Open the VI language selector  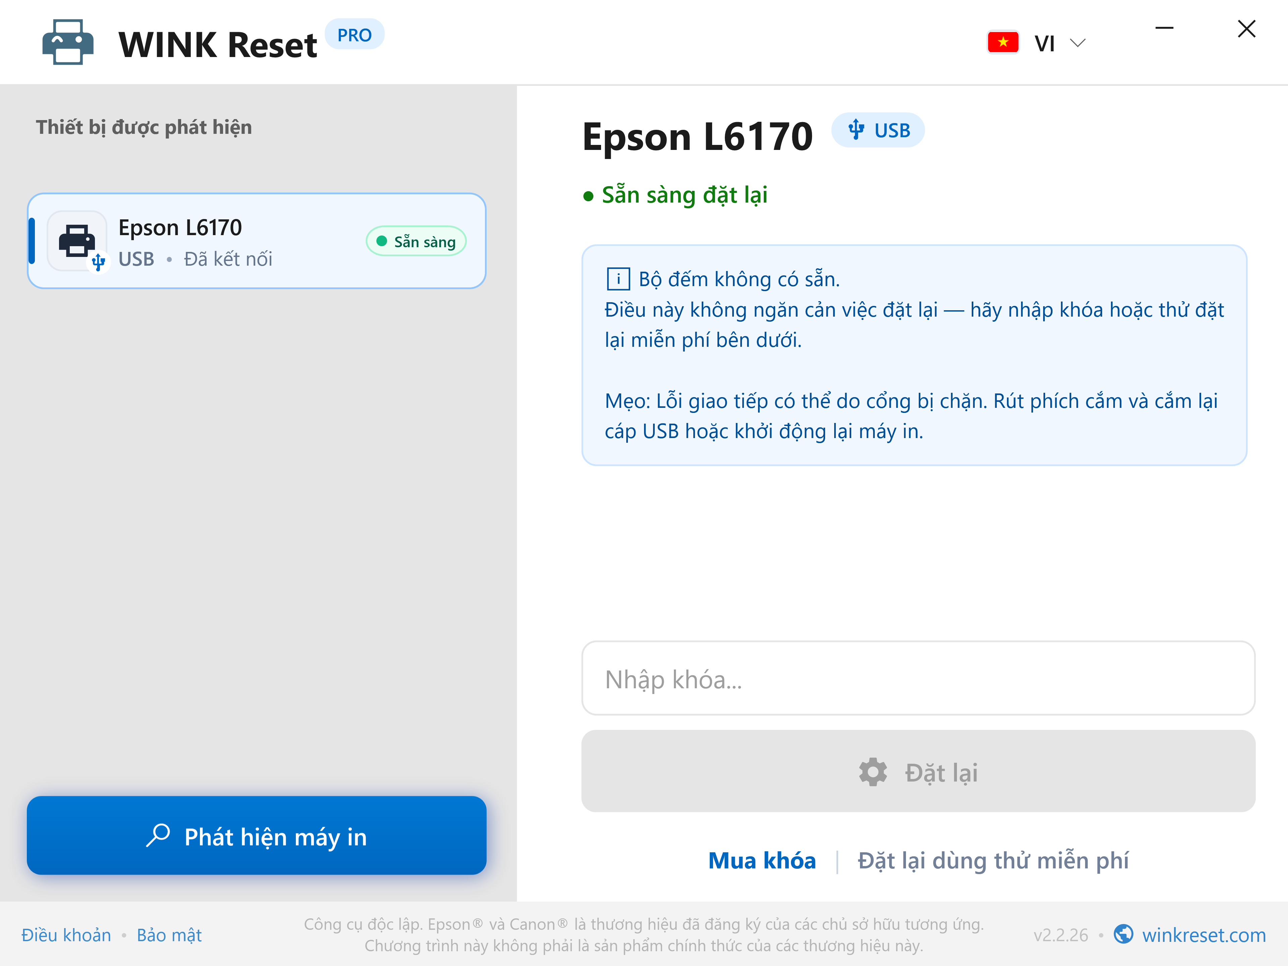[1036, 43]
